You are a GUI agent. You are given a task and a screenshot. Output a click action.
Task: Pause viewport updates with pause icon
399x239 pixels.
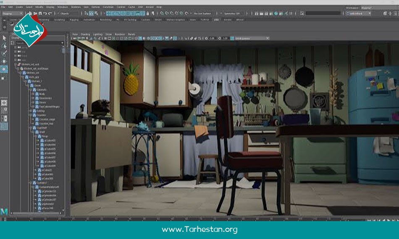pos(291,13)
